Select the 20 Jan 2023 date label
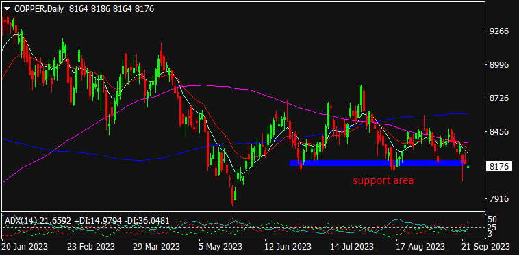 point(25,246)
